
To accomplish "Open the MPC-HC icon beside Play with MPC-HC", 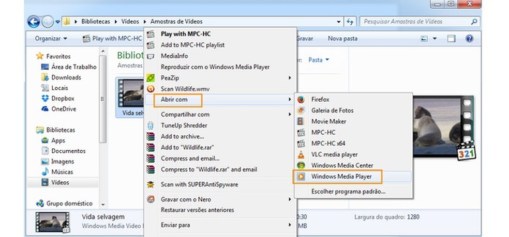I will click(151, 34).
